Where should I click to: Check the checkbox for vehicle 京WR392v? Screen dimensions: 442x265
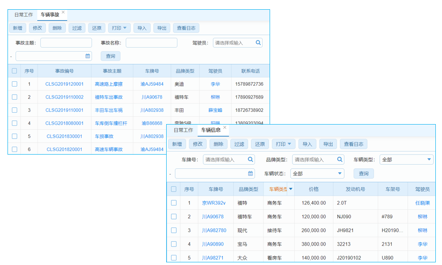tap(174, 203)
